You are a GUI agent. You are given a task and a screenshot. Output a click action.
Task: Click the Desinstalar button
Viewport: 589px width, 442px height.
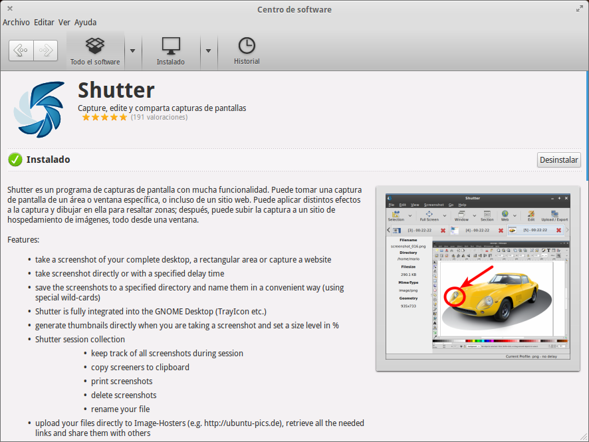[x=558, y=160]
